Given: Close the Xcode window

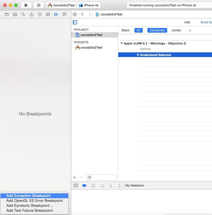Looking at the screenshot, I should [5, 5].
